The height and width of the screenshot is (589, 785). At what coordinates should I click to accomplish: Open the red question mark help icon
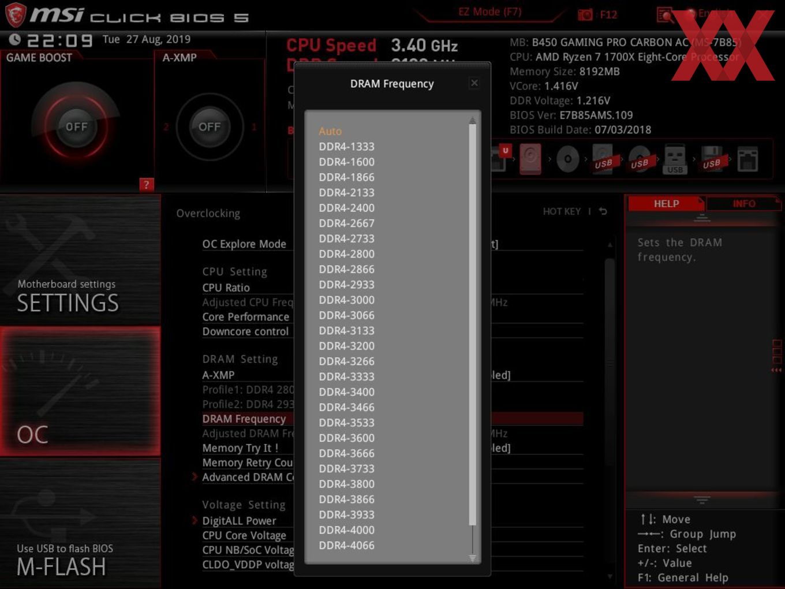(146, 184)
